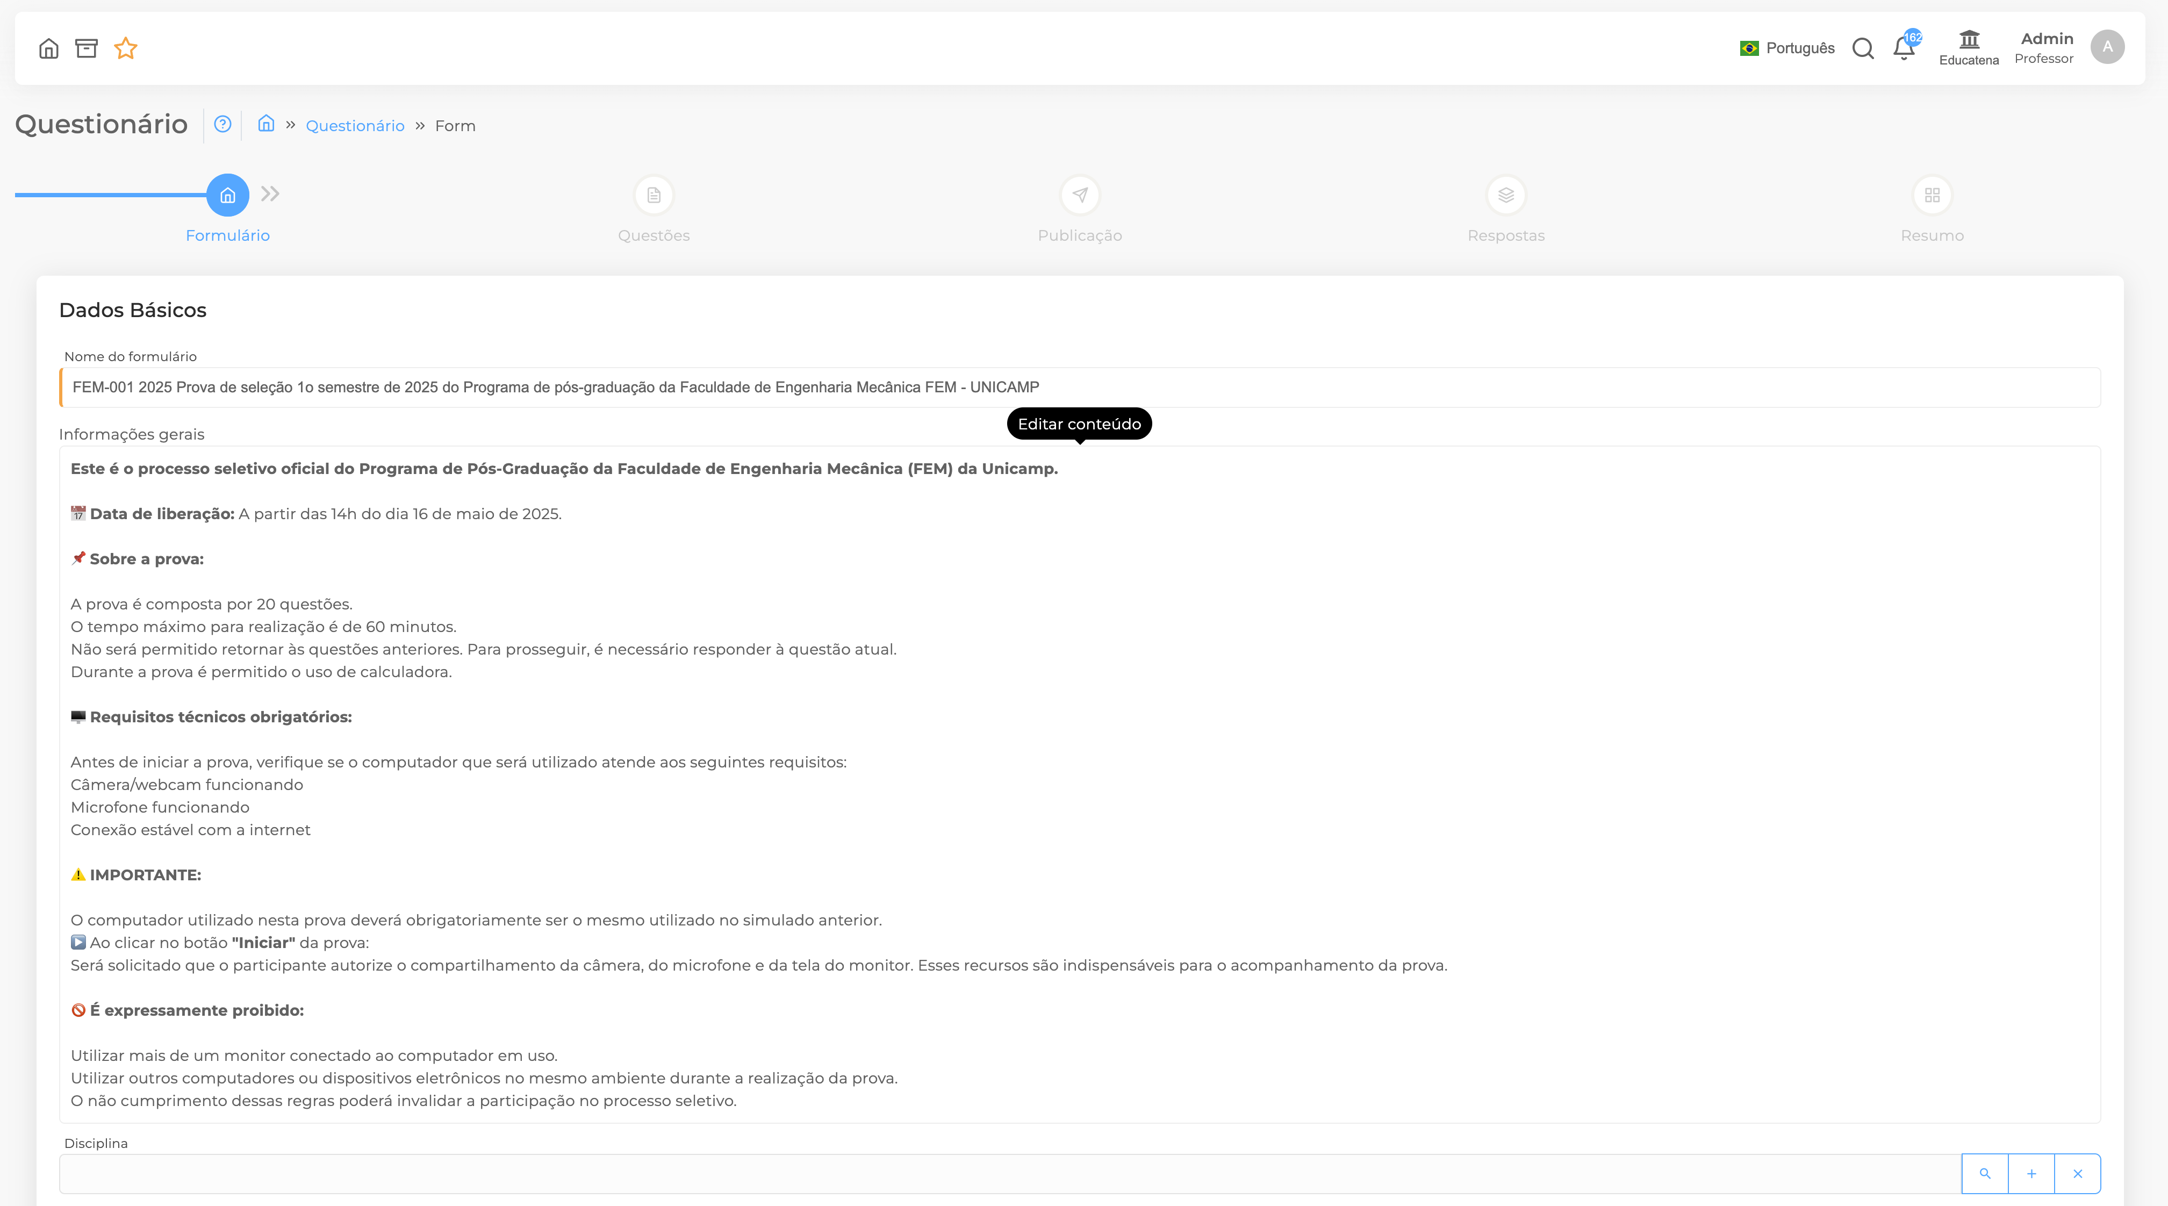Click 'É expressamente proibido:' heading

click(x=187, y=1010)
